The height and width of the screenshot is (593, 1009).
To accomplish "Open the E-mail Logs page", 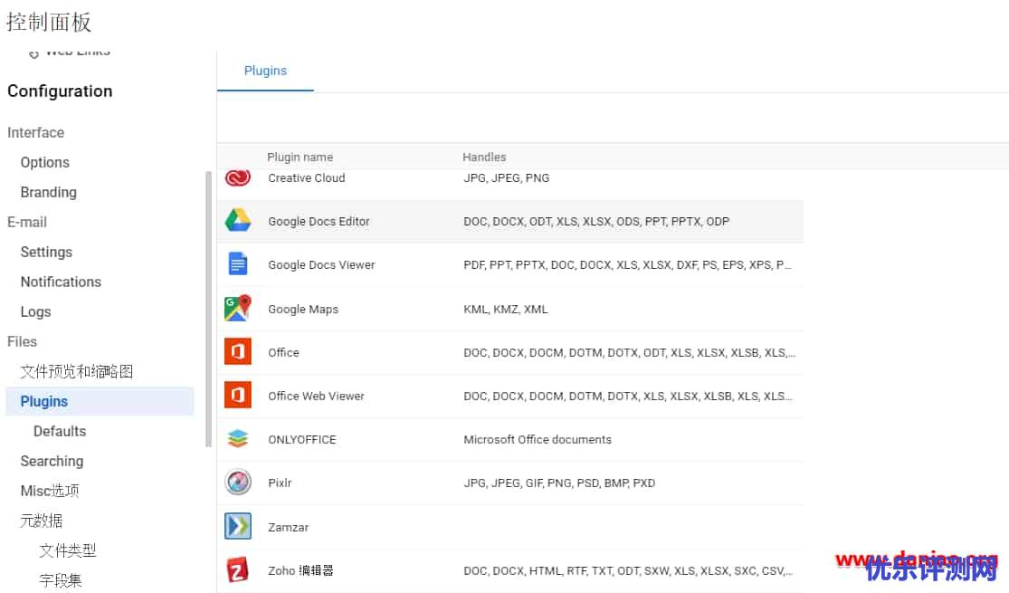I will (36, 311).
